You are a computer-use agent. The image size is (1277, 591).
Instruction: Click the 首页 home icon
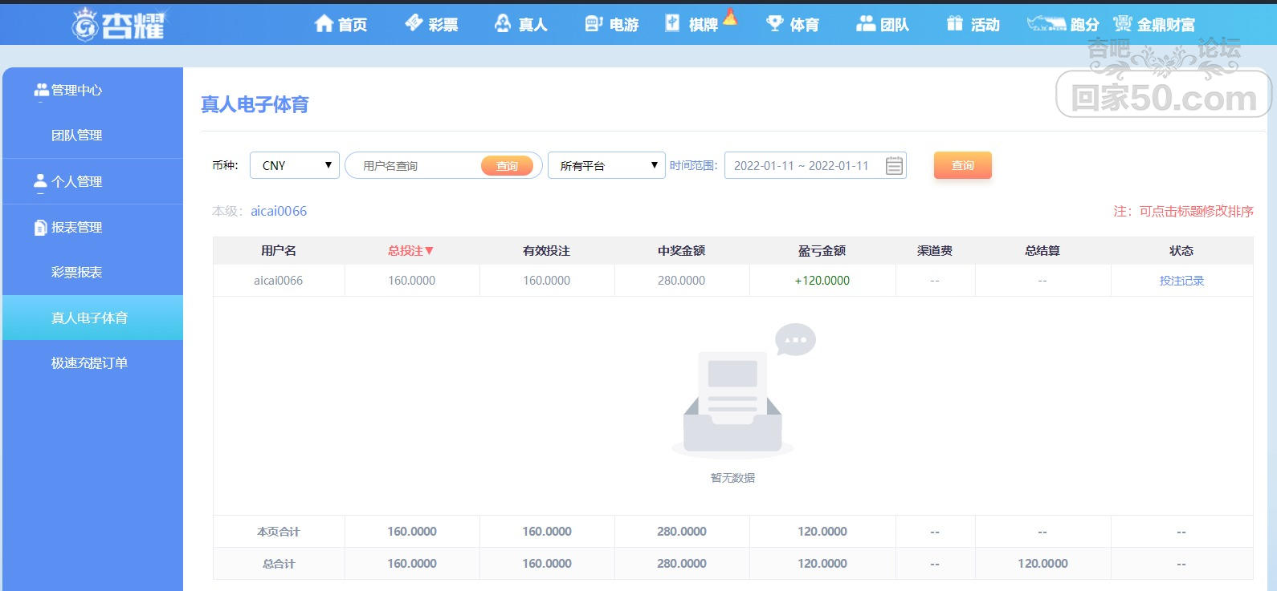[x=324, y=23]
